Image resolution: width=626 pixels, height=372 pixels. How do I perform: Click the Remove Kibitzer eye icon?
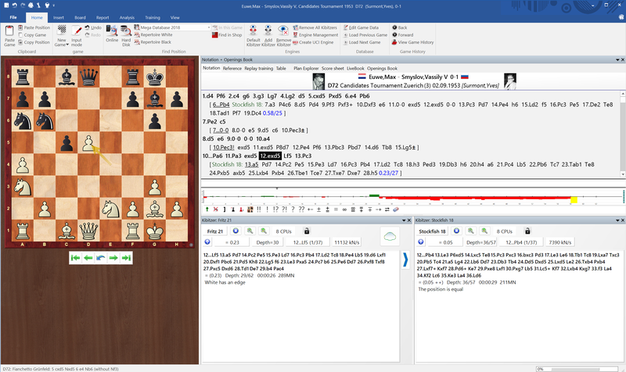(283, 30)
